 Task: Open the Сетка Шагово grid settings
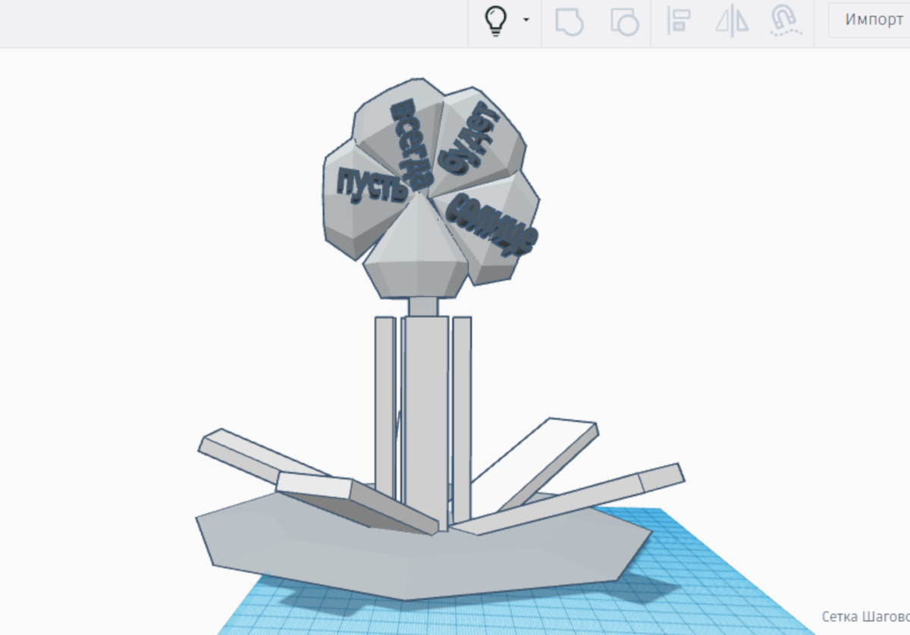click(x=864, y=616)
